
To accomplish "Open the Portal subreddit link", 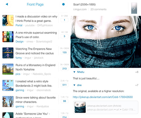I will (x=19, y=25).
